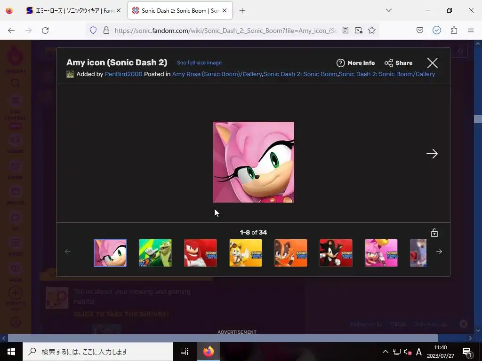The image size is (482, 361).
Task: Toggle reader view icon in address bar
Action: click(345, 30)
